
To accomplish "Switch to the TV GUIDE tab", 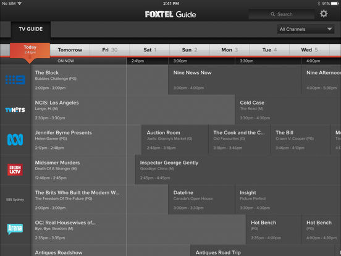I will (x=31, y=29).
